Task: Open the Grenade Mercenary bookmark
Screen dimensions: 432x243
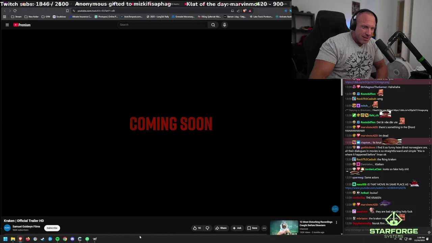Action: [x=183, y=17]
